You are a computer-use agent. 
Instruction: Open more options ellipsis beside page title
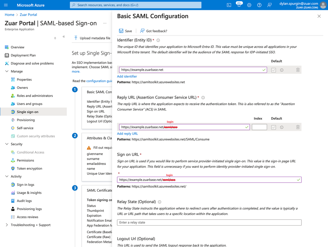105,23
